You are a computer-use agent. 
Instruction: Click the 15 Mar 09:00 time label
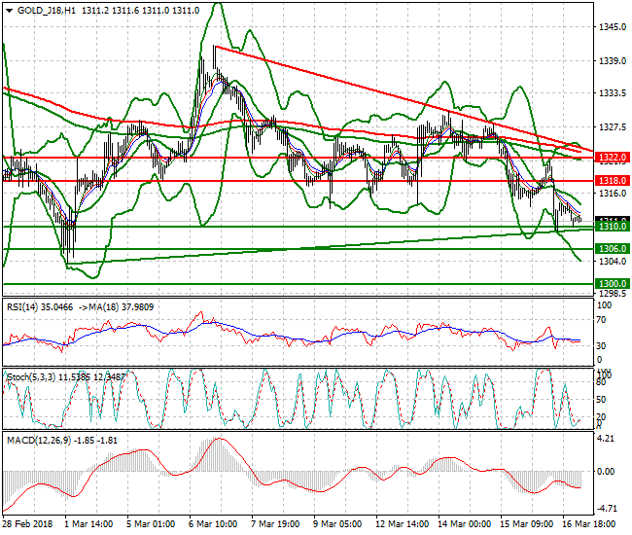coord(527,524)
